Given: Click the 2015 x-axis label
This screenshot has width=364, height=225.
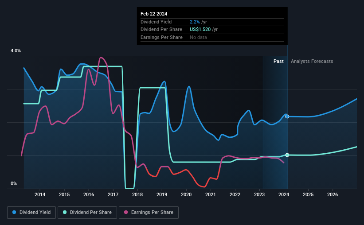Looking at the screenshot, I should tap(64, 194).
